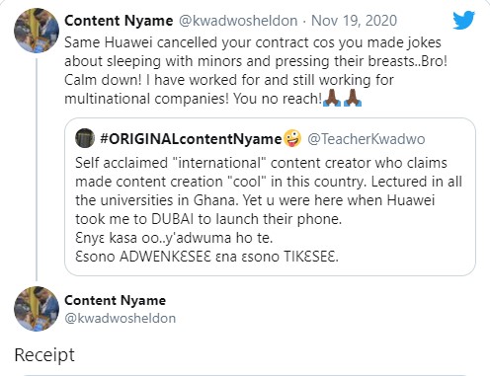Click the top tweet text starting 'Same Huawei'
The image size is (490, 376).
coord(256,70)
